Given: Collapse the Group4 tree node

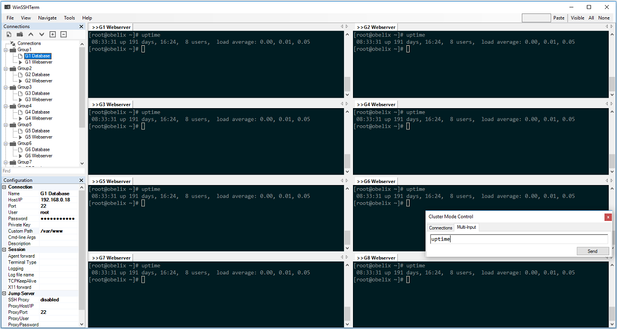Looking at the screenshot, I should pyautogui.click(x=6, y=106).
